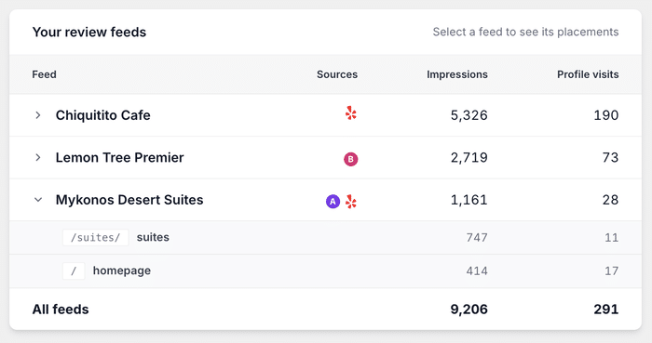652x343 pixels.
Task: Click the 414 impressions value for homepage
Action: pos(477,271)
